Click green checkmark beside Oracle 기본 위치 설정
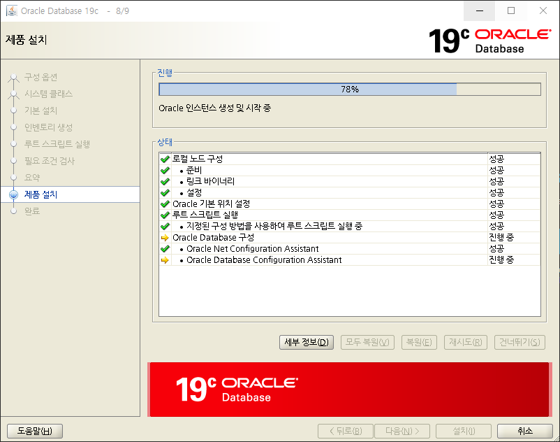 click(165, 204)
